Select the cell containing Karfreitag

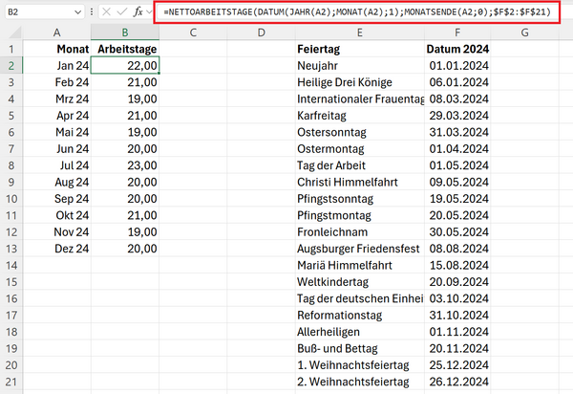359,116
